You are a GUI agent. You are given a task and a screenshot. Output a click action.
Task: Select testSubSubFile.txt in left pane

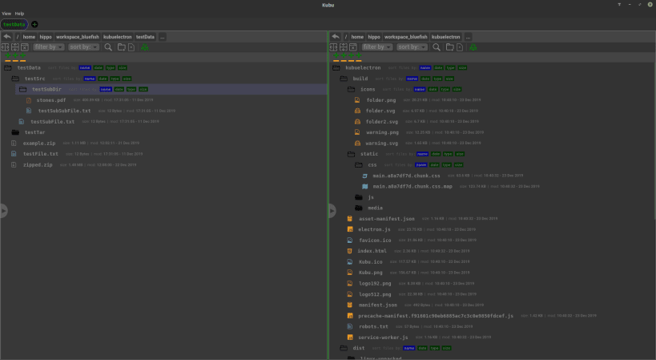pyautogui.click(x=64, y=111)
